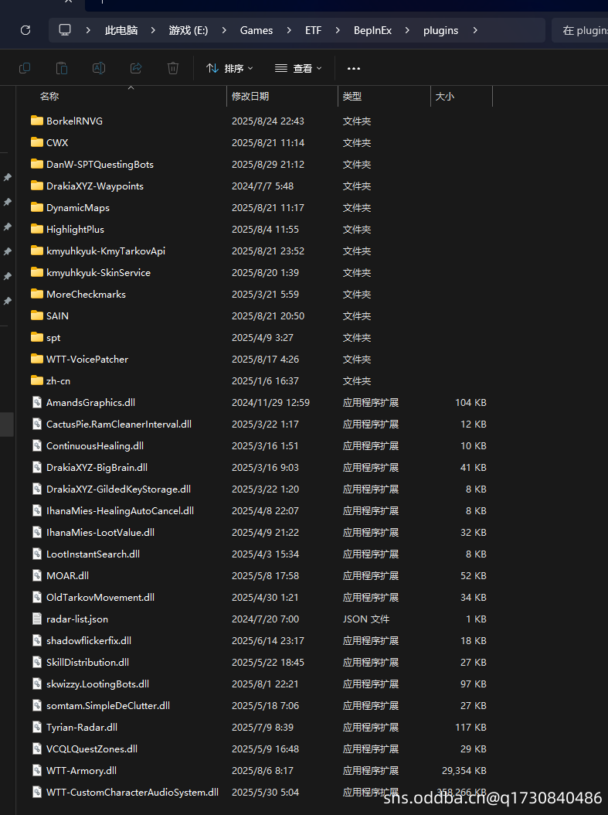
Task: Select the OldTarkovMovement.dll file name
Action: pos(100,597)
